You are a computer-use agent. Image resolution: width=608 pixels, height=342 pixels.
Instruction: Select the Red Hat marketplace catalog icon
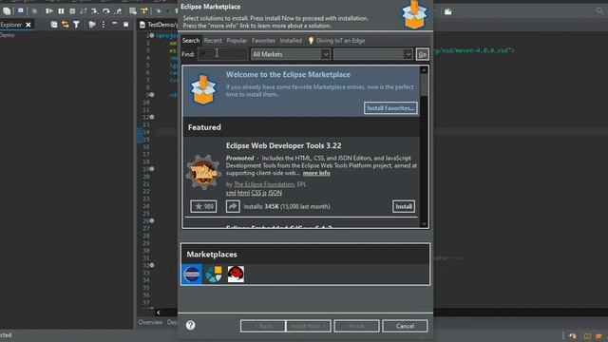236,275
